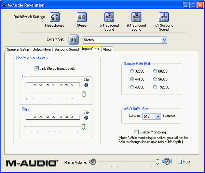Click the Left input level meter
The width and height of the screenshot is (205, 173).
click(x=53, y=85)
